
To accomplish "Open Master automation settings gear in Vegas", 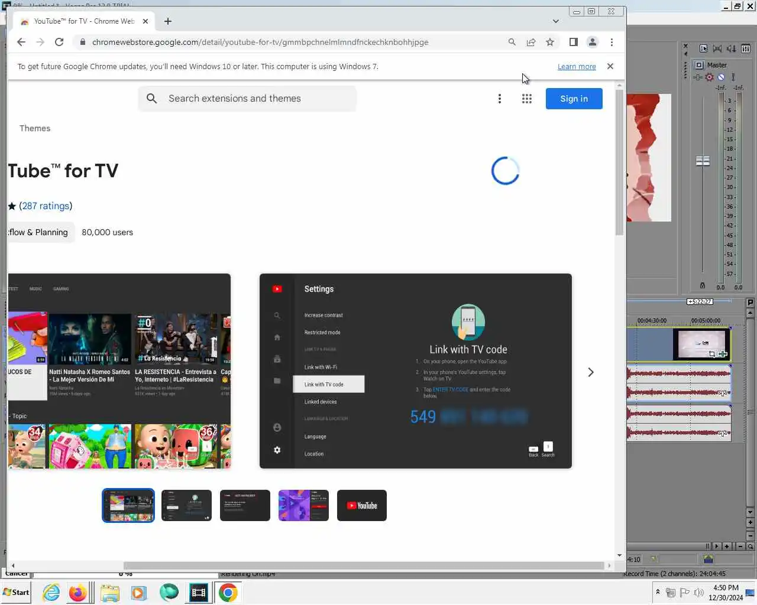I will point(709,77).
